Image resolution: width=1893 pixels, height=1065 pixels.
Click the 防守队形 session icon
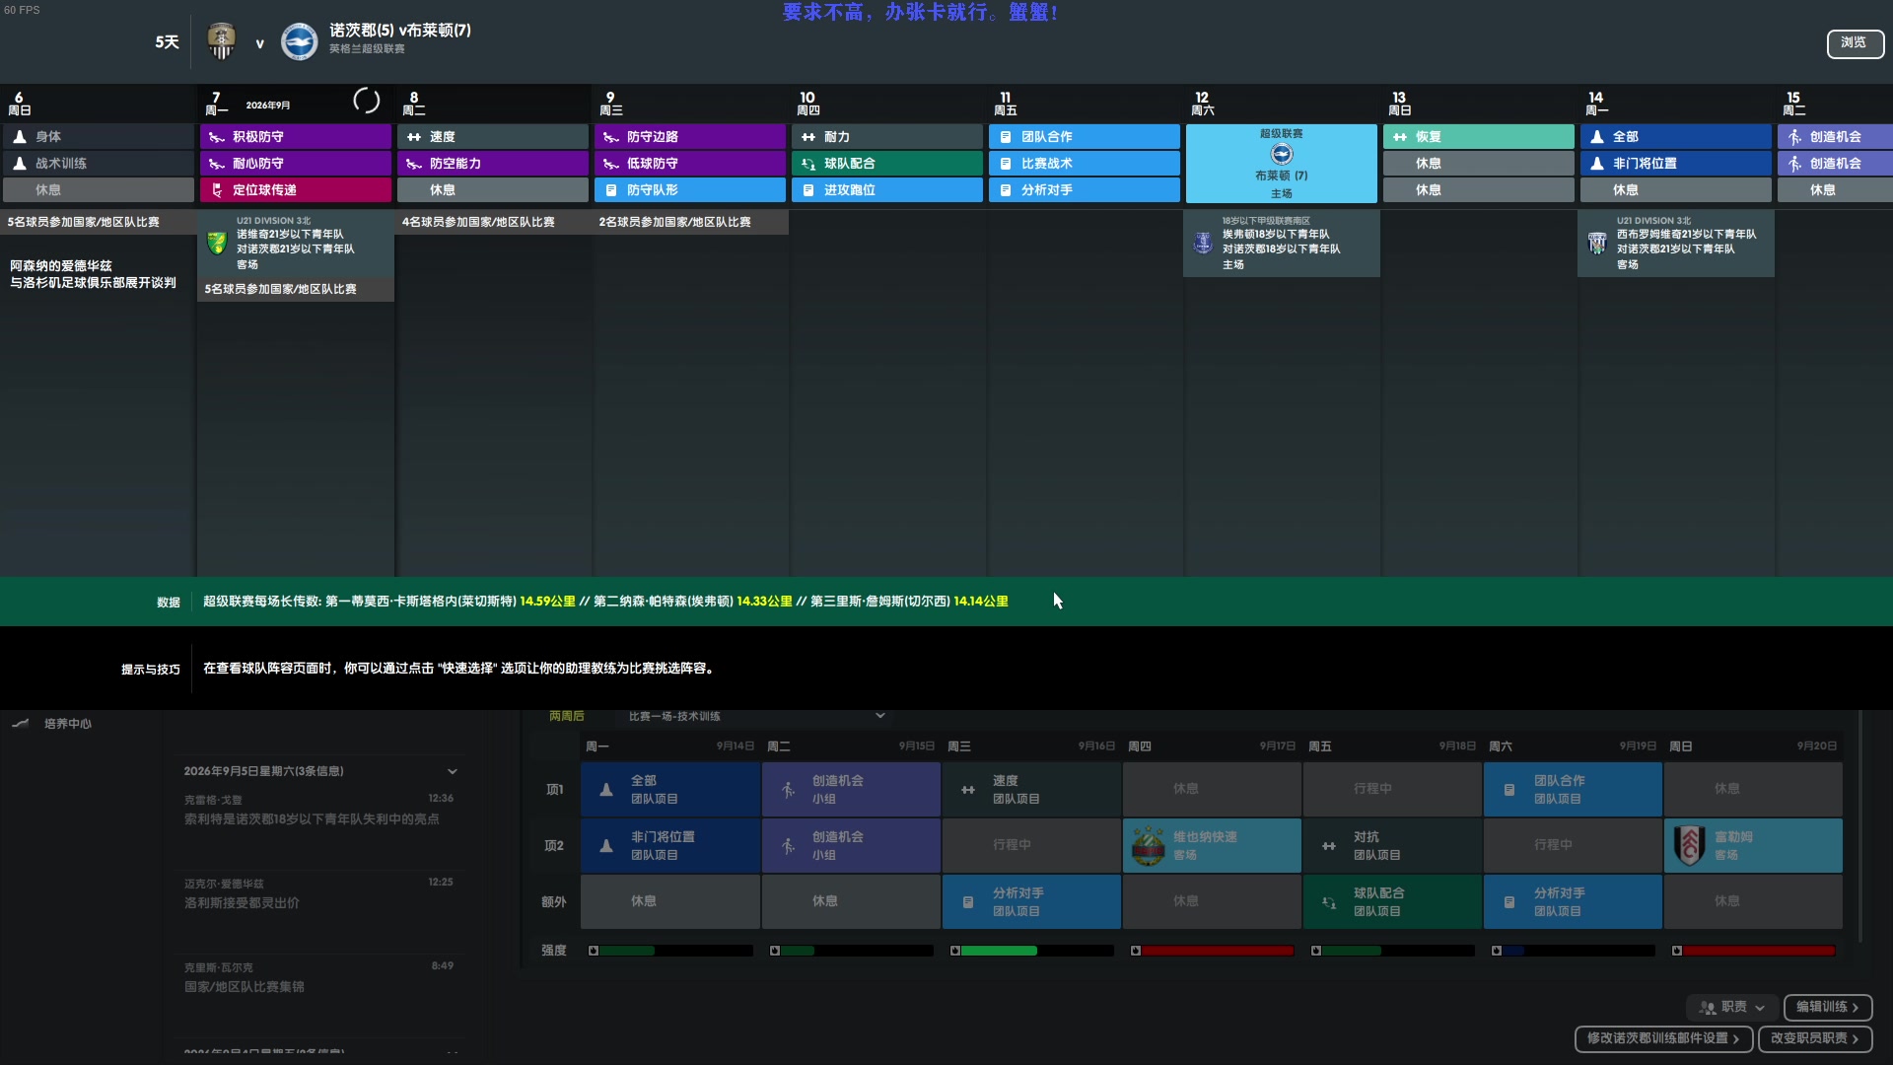tap(611, 190)
